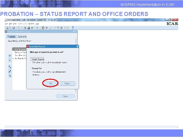The image size is (183, 137).
Task: Open the File menu
Action: click(x=6, y=24)
